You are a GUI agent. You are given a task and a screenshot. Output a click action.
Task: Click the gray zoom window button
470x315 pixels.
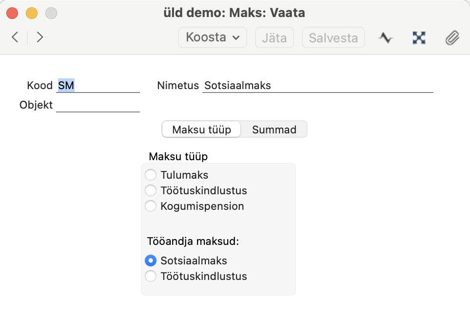51,13
